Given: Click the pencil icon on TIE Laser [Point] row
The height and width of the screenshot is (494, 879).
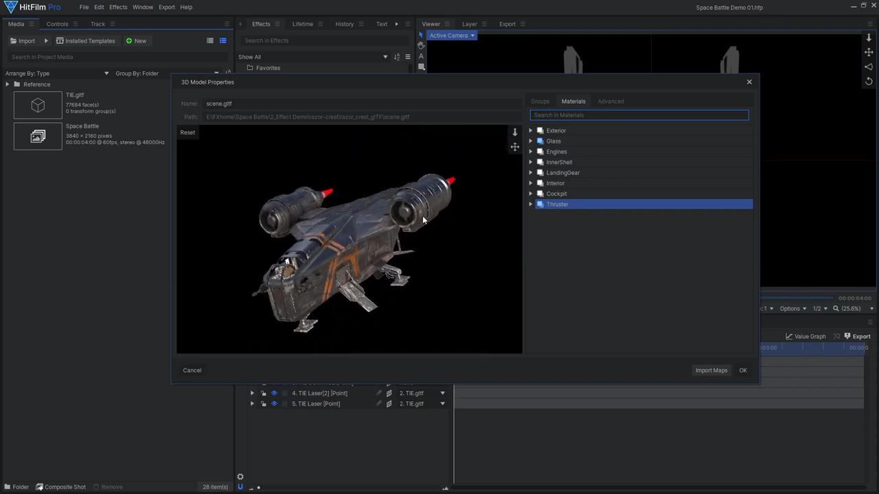Looking at the screenshot, I should tap(378, 403).
